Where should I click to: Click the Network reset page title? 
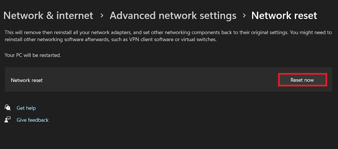click(284, 15)
